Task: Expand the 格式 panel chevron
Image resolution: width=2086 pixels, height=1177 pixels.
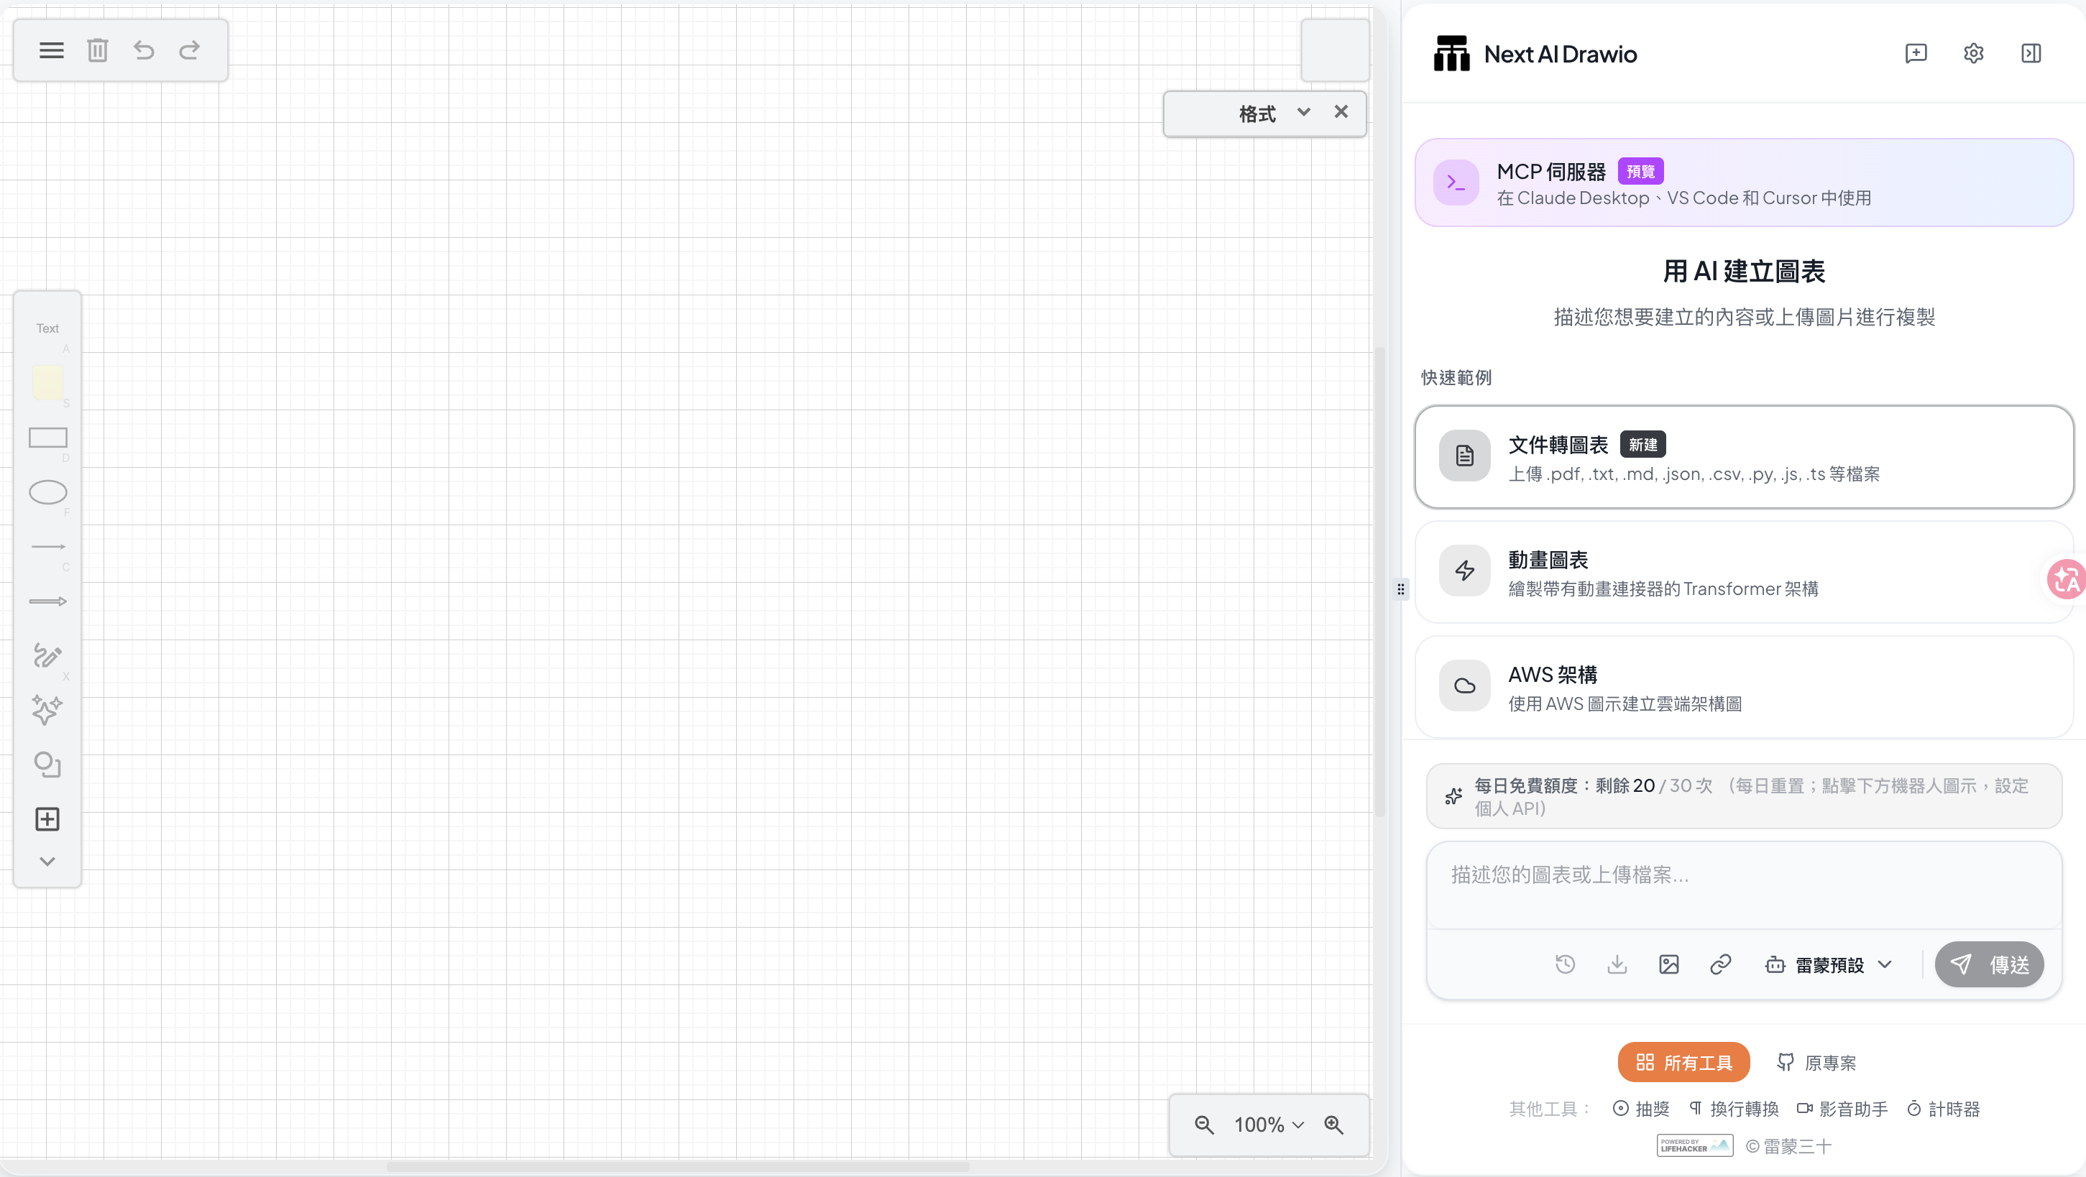Action: coord(1303,111)
